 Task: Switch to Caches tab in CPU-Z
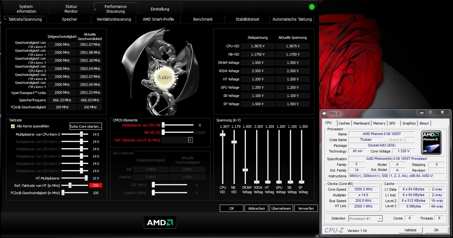pos(344,123)
